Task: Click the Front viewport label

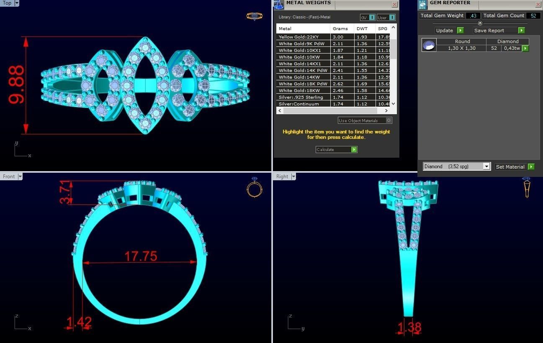Action: 9,177
